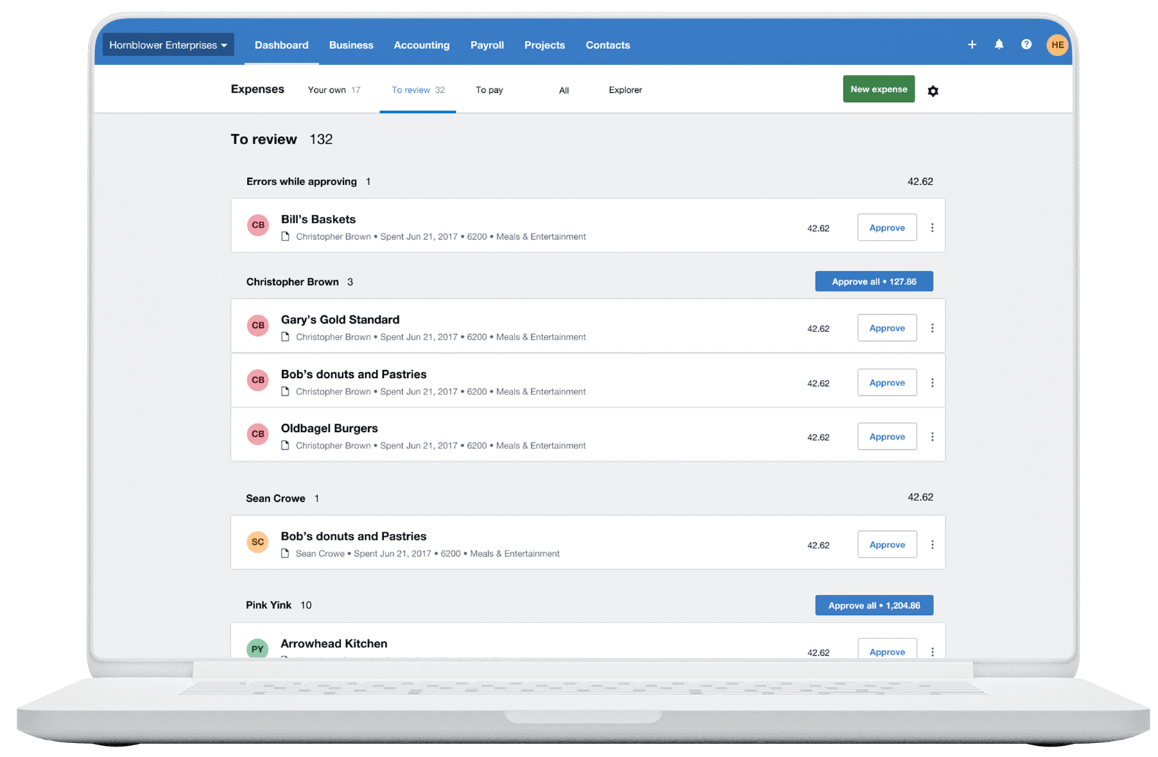Click the PY avatar on Arrowhead Kitchen
Screen dimensions: 1158x757
point(257,648)
